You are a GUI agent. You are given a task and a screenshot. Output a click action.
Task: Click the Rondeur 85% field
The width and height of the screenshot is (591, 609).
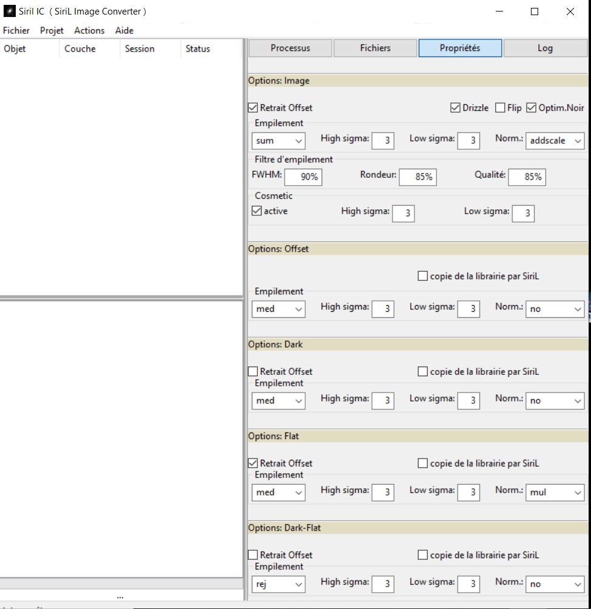pyautogui.click(x=417, y=177)
